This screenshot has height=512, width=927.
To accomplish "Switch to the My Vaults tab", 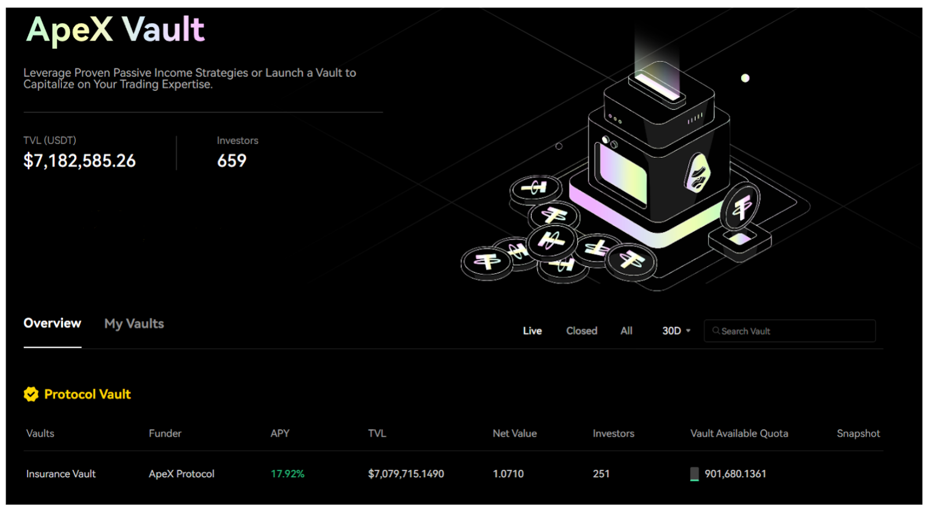I will click(x=134, y=324).
